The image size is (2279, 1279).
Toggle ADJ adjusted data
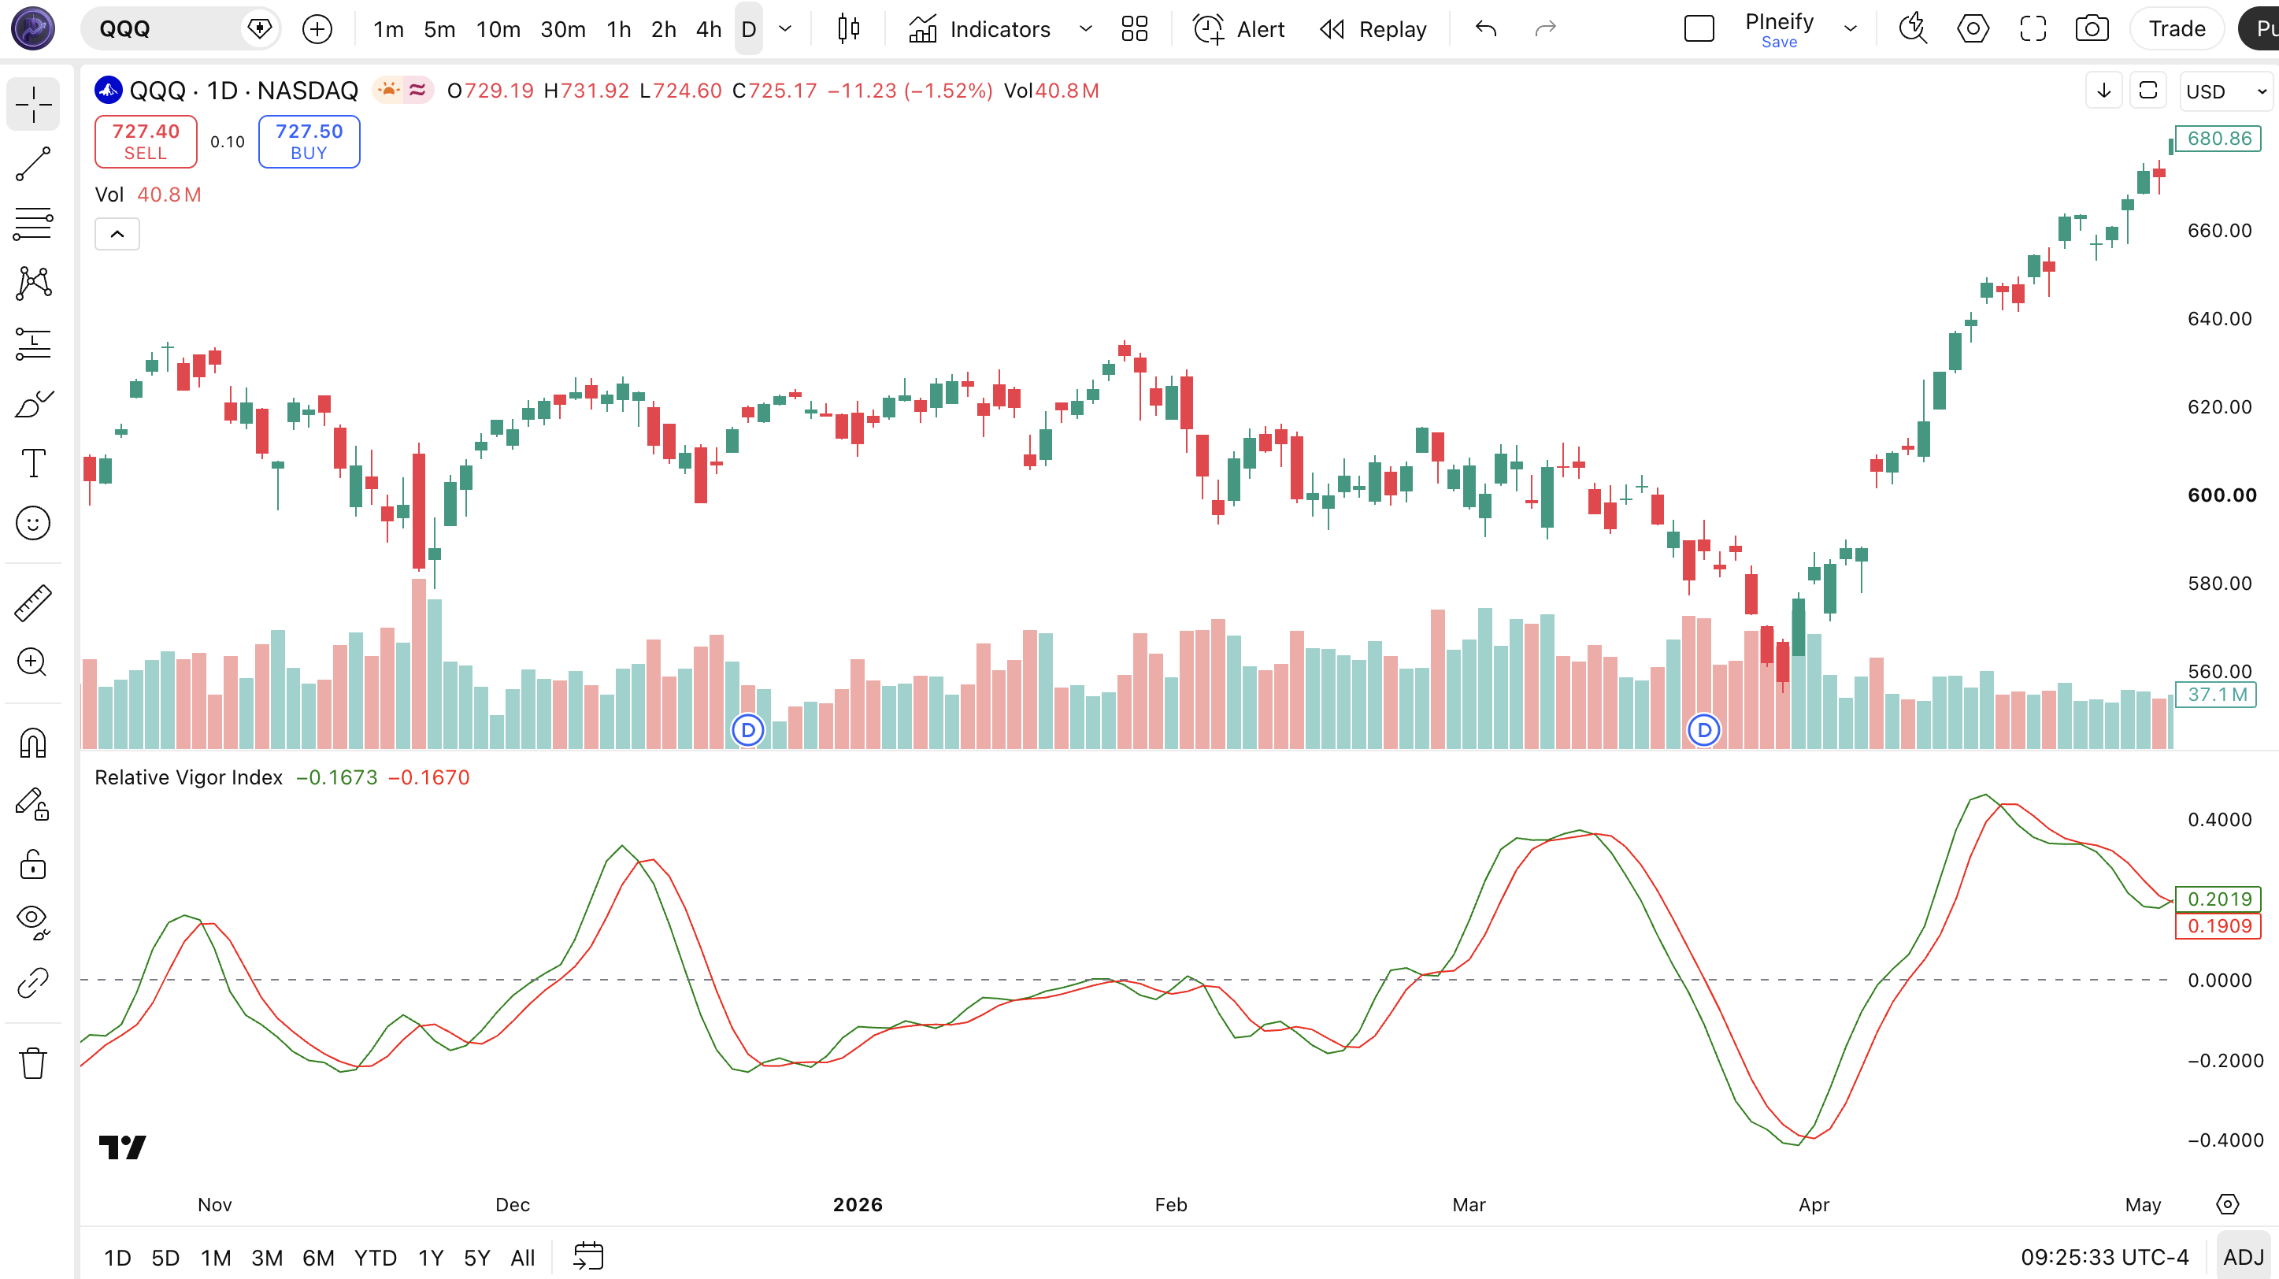pyautogui.click(x=2243, y=1257)
